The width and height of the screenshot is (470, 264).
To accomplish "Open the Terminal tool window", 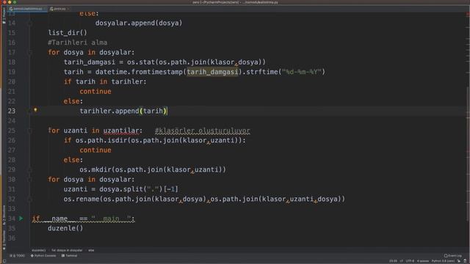I will 69,256.
